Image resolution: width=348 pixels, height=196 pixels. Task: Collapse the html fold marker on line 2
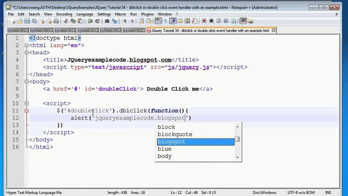point(26,45)
